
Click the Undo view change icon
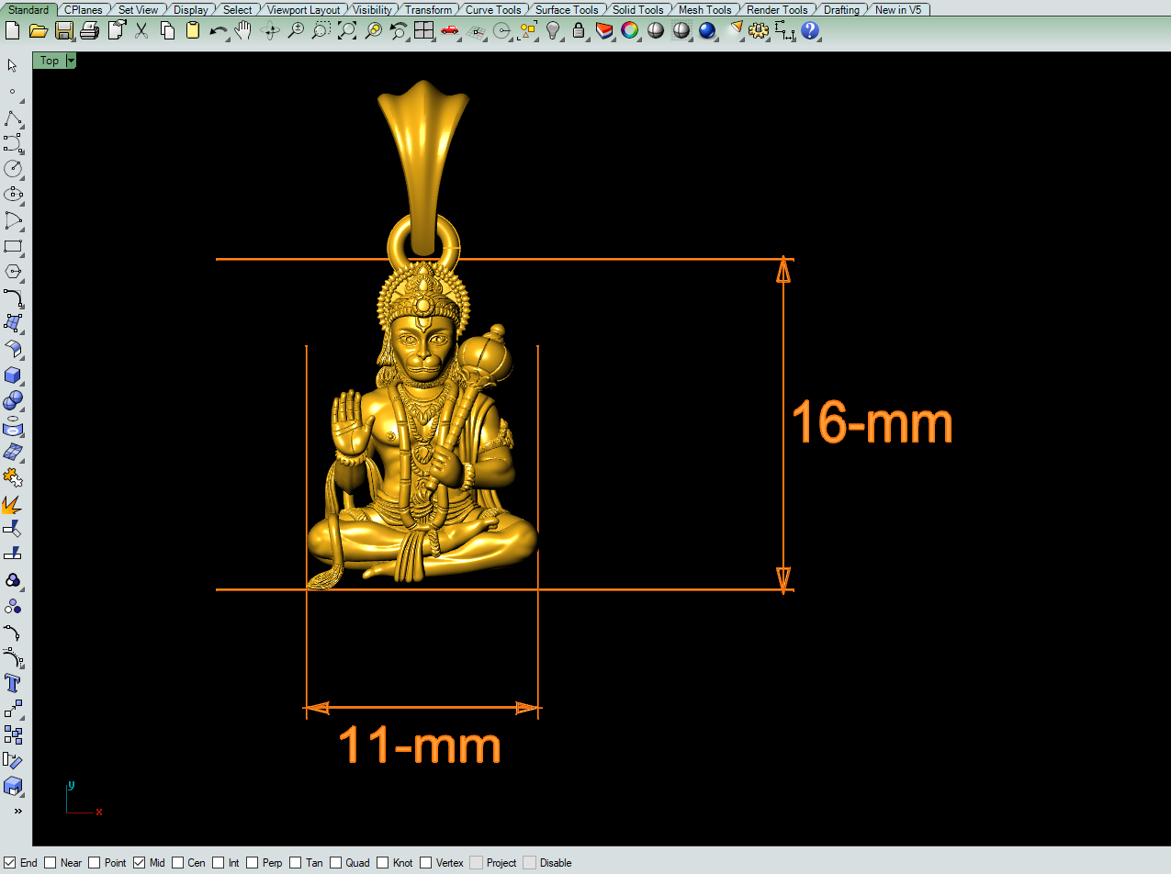pos(399,31)
